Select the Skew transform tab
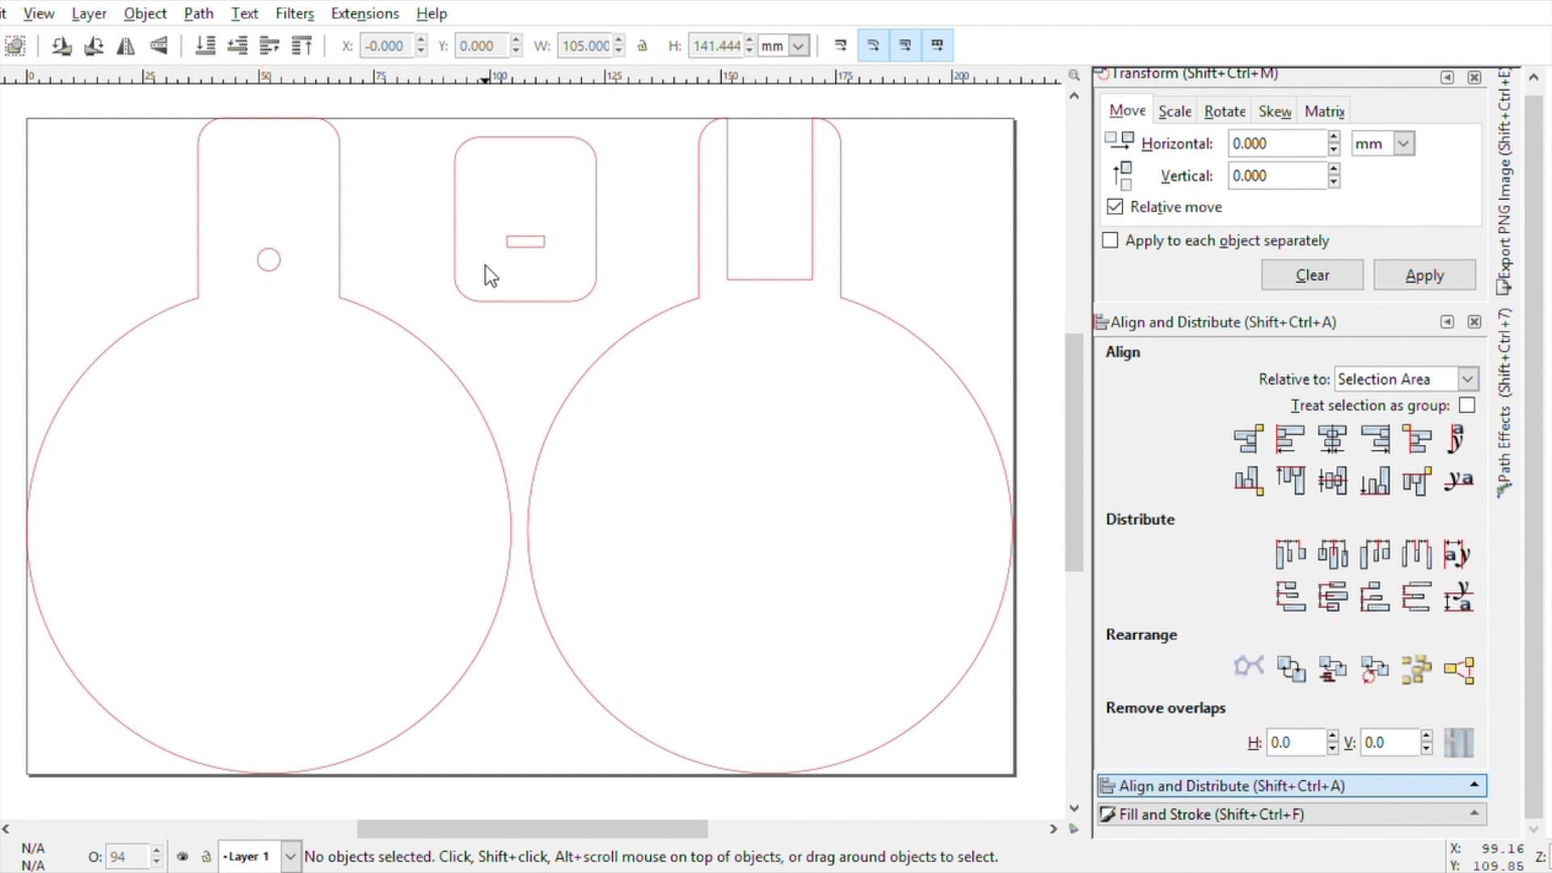The height and width of the screenshot is (873, 1552). pyautogui.click(x=1275, y=111)
